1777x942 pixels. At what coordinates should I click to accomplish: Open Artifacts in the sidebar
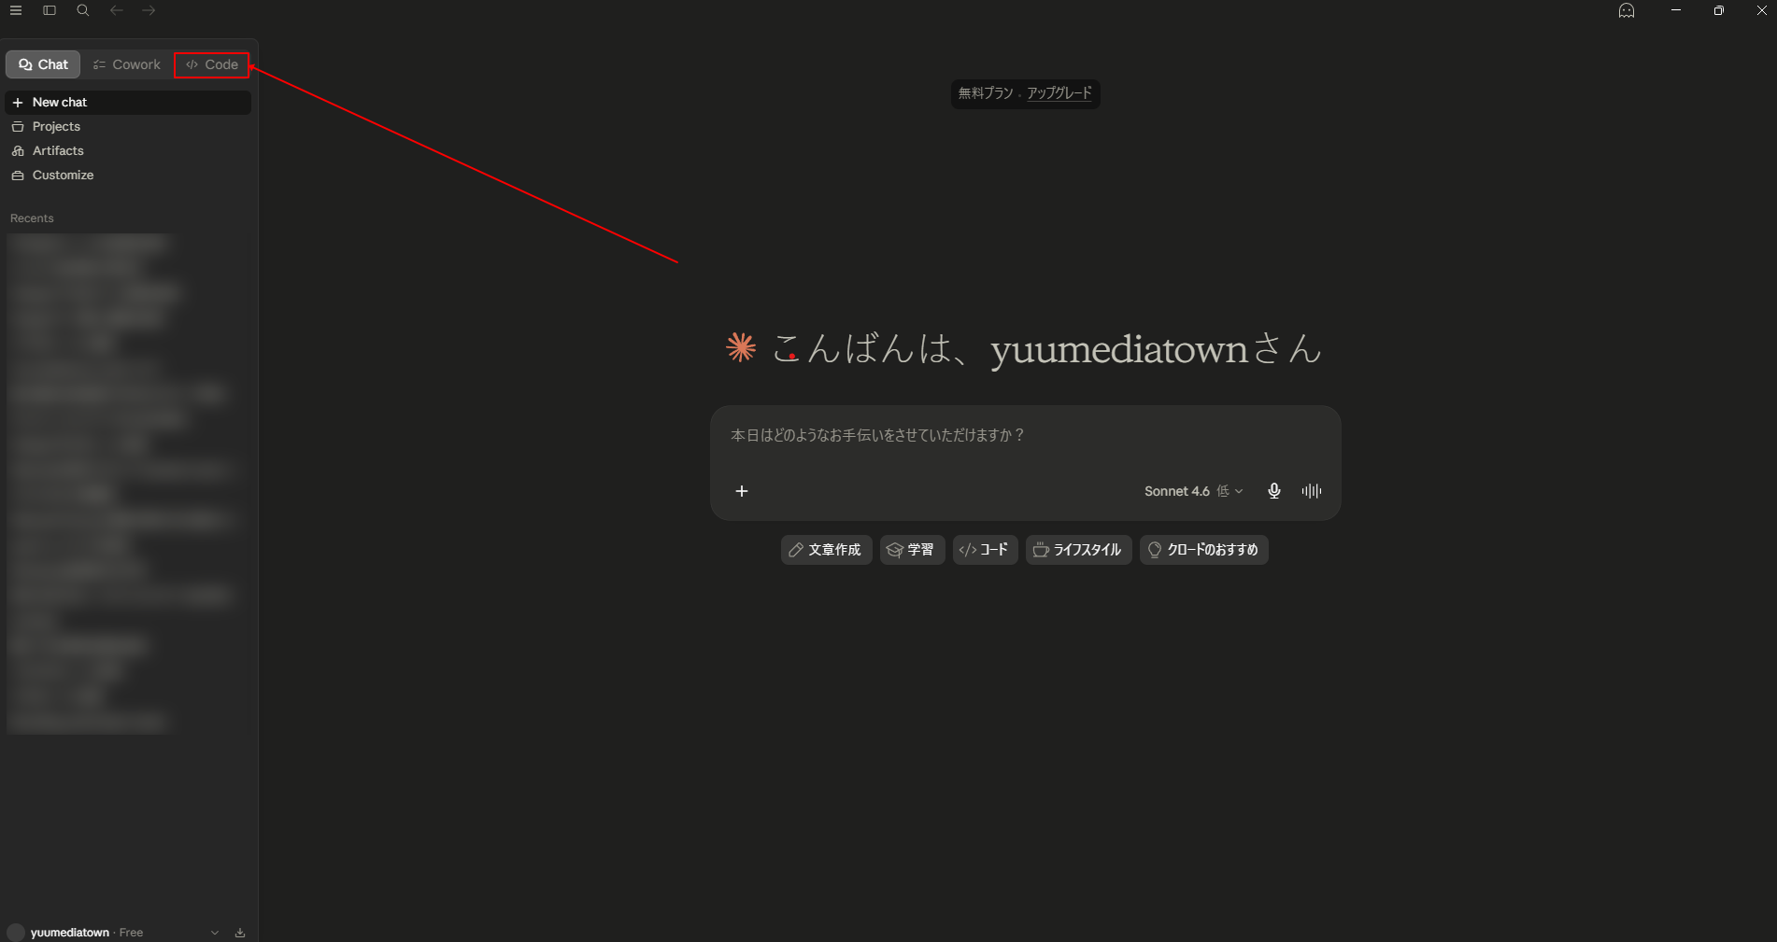(x=128, y=150)
